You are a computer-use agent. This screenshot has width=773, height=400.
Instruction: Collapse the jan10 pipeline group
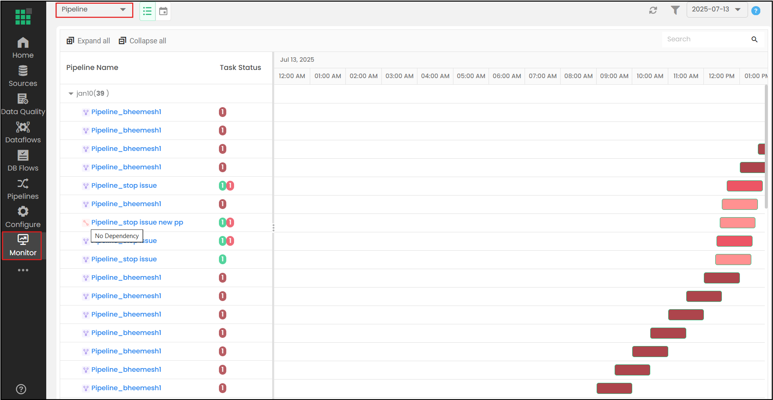71,94
